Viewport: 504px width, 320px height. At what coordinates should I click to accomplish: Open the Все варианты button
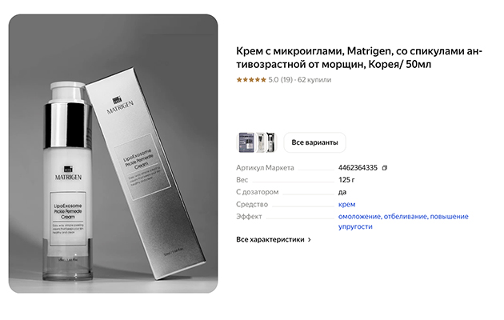click(314, 142)
